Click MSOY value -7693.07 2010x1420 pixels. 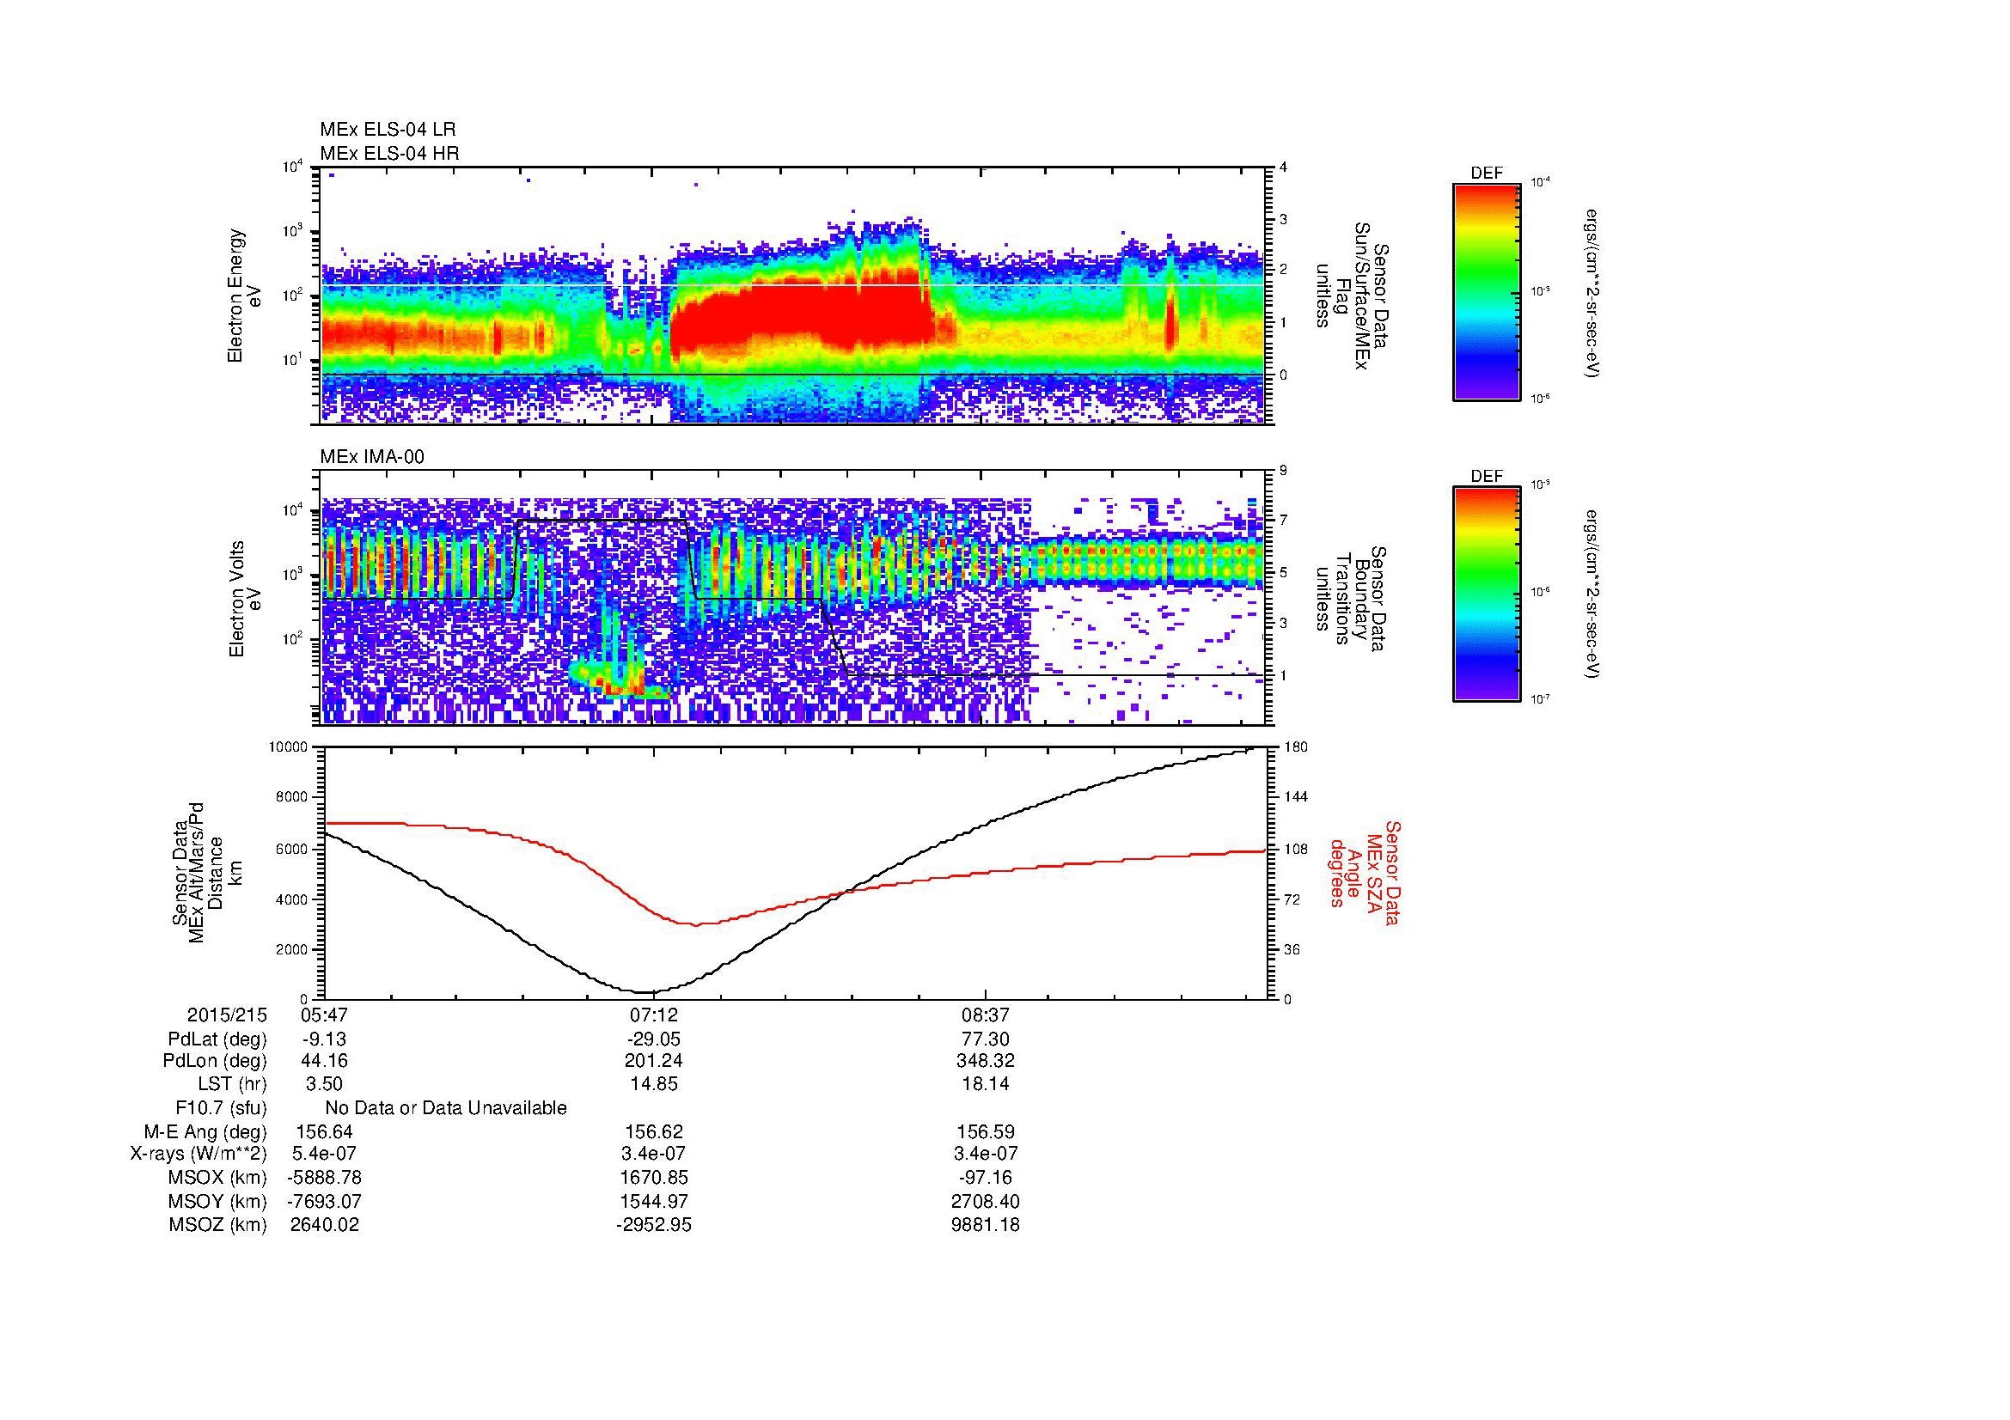[x=324, y=1201]
